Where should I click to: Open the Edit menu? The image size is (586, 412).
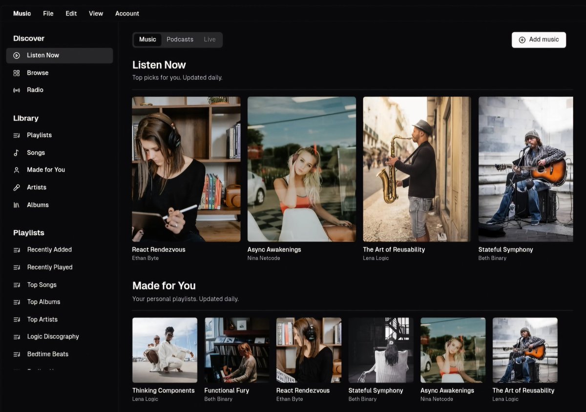point(71,14)
